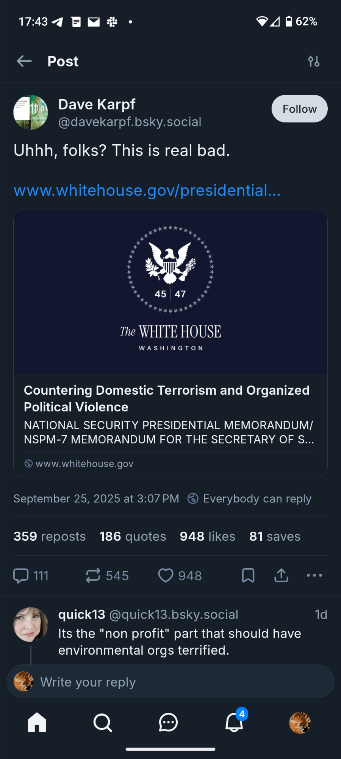
Task: Open the three-dot more options menu
Action: [x=314, y=575]
